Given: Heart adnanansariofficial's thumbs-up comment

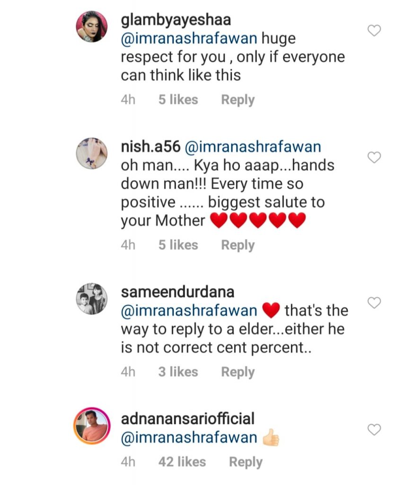Looking at the screenshot, I should [374, 430].
